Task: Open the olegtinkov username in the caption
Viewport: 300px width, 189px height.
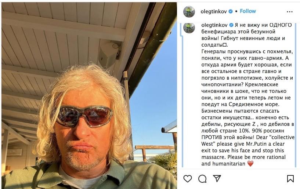Action: pyautogui.click(x=214, y=25)
